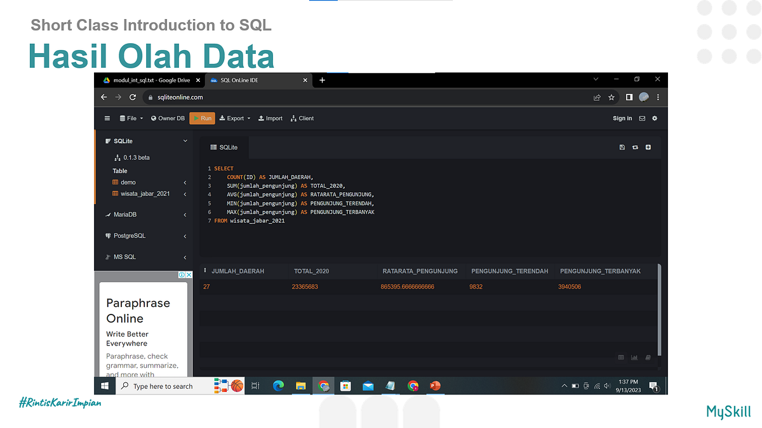The height and width of the screenshot is (428, 762).
Task: Expand the MariaDB section
Action: [x=184, y=214]
